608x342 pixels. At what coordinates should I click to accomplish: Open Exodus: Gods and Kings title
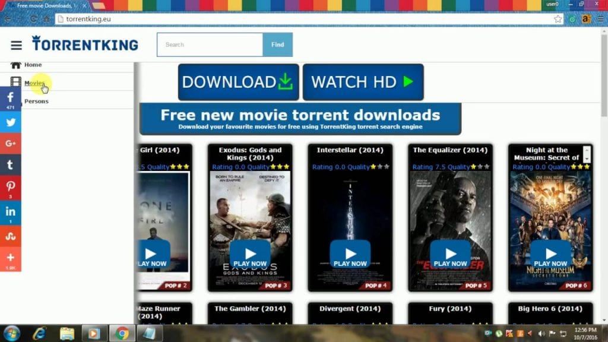tap(250, 154)
